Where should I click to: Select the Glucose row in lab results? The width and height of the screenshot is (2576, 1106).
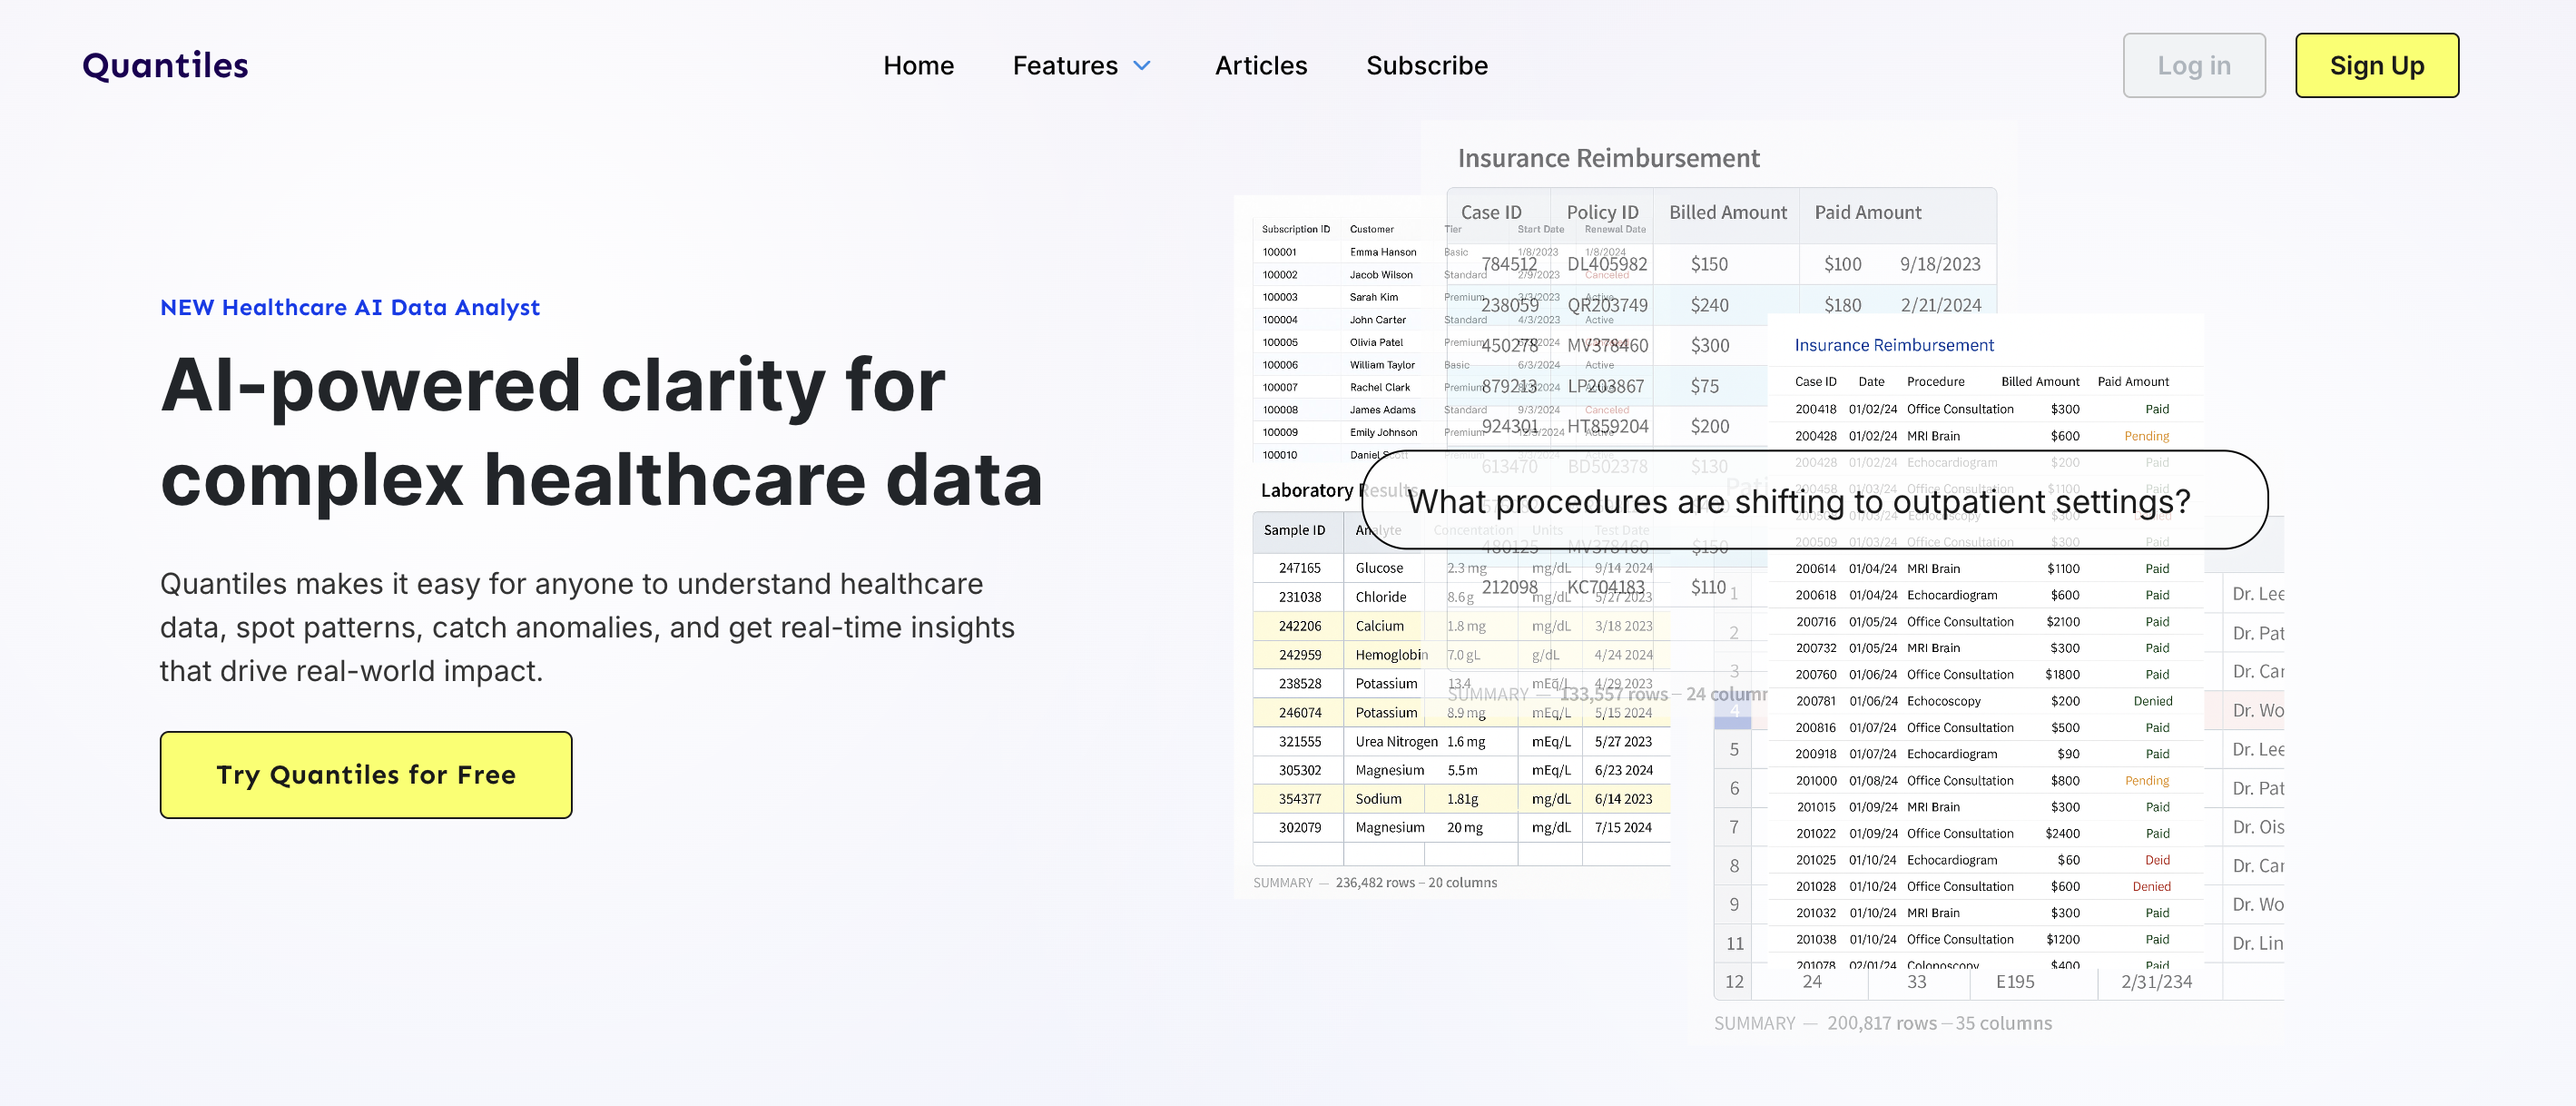(1461, 568)
